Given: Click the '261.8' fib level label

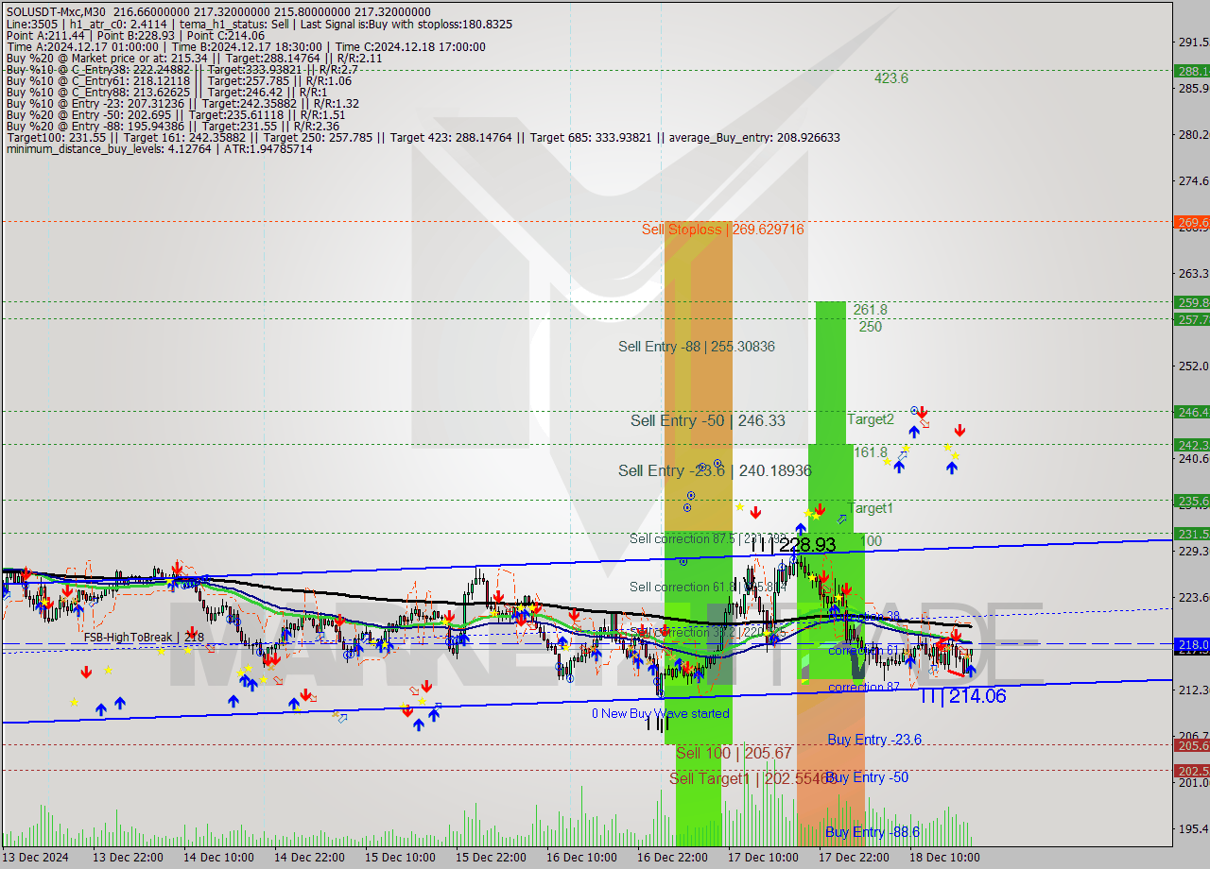Looking at the screenshot, I should click(x=870, y=309).
